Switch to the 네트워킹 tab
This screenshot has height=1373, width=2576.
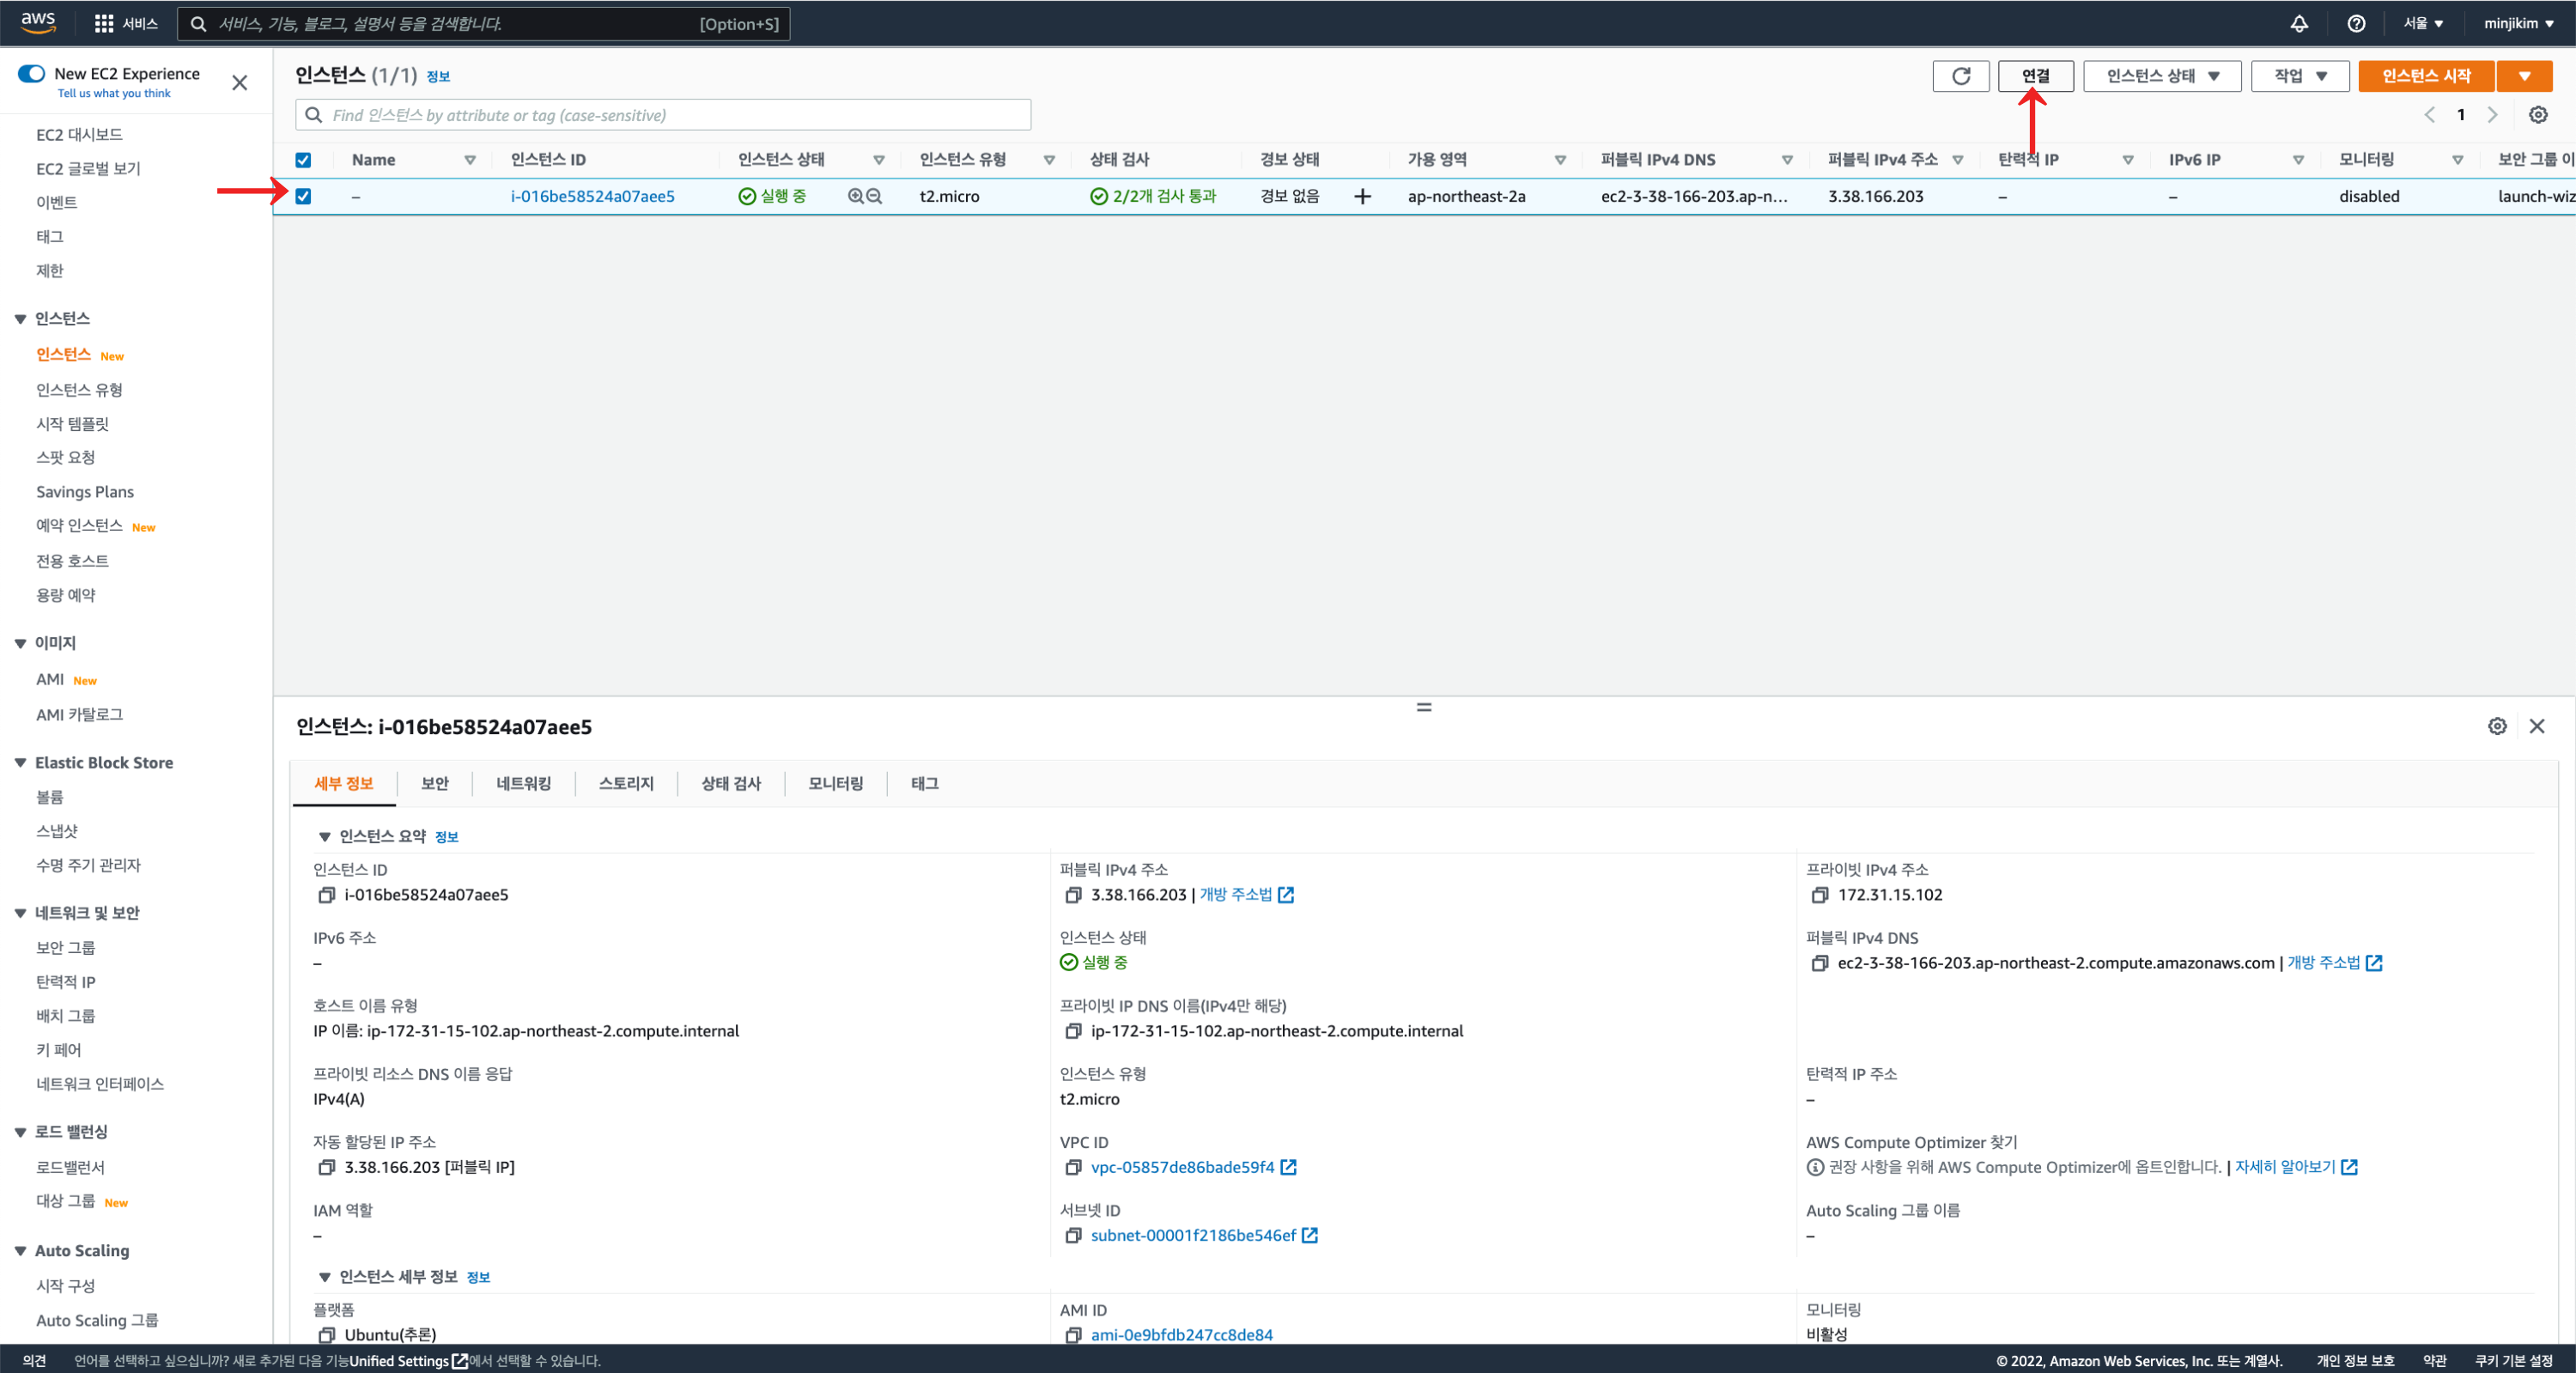(523, 783)
